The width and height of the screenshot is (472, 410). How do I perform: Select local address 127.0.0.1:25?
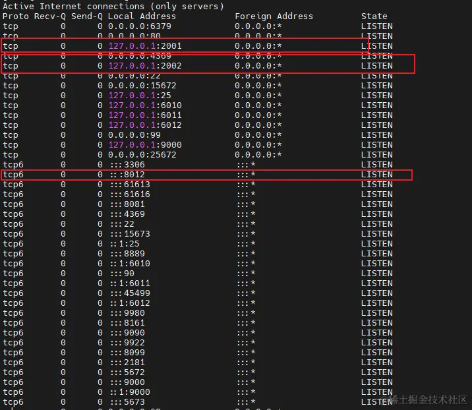pos(140,96)
